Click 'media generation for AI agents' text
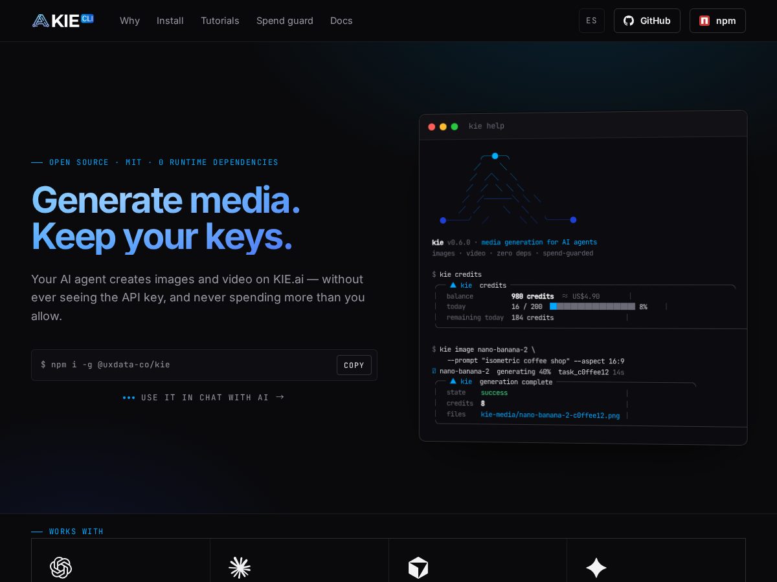The width and height of the screenshot is (777, 582). 539,242
